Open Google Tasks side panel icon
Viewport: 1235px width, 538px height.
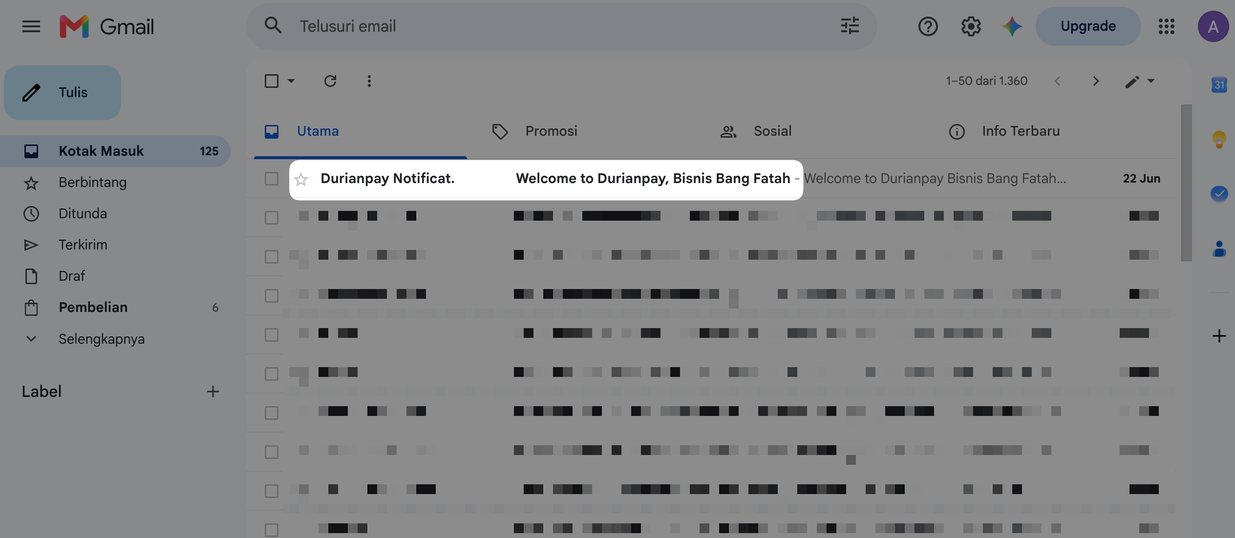point(1219,194)
